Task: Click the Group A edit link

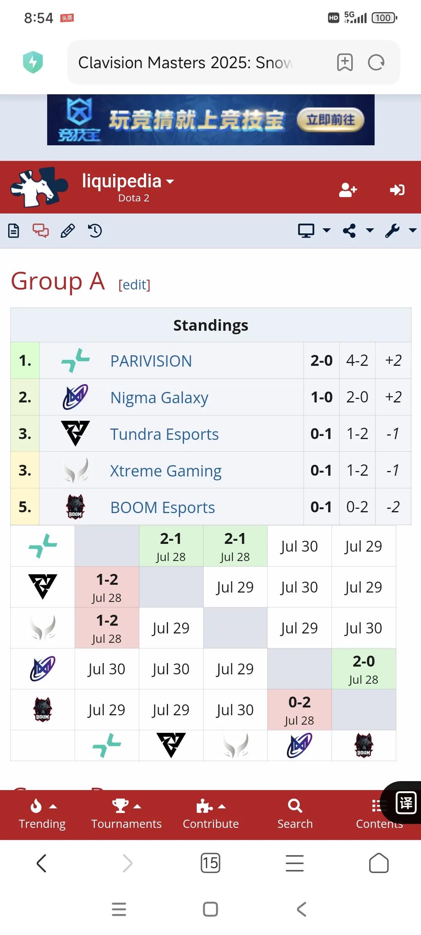Action: [x=134, y=285]
